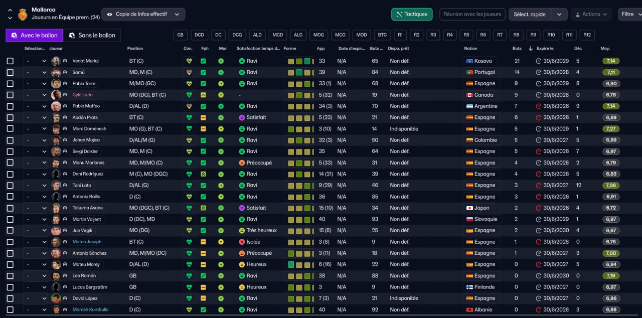
Task: Click the Mallorca club crest icon
Action: [23, 14]
